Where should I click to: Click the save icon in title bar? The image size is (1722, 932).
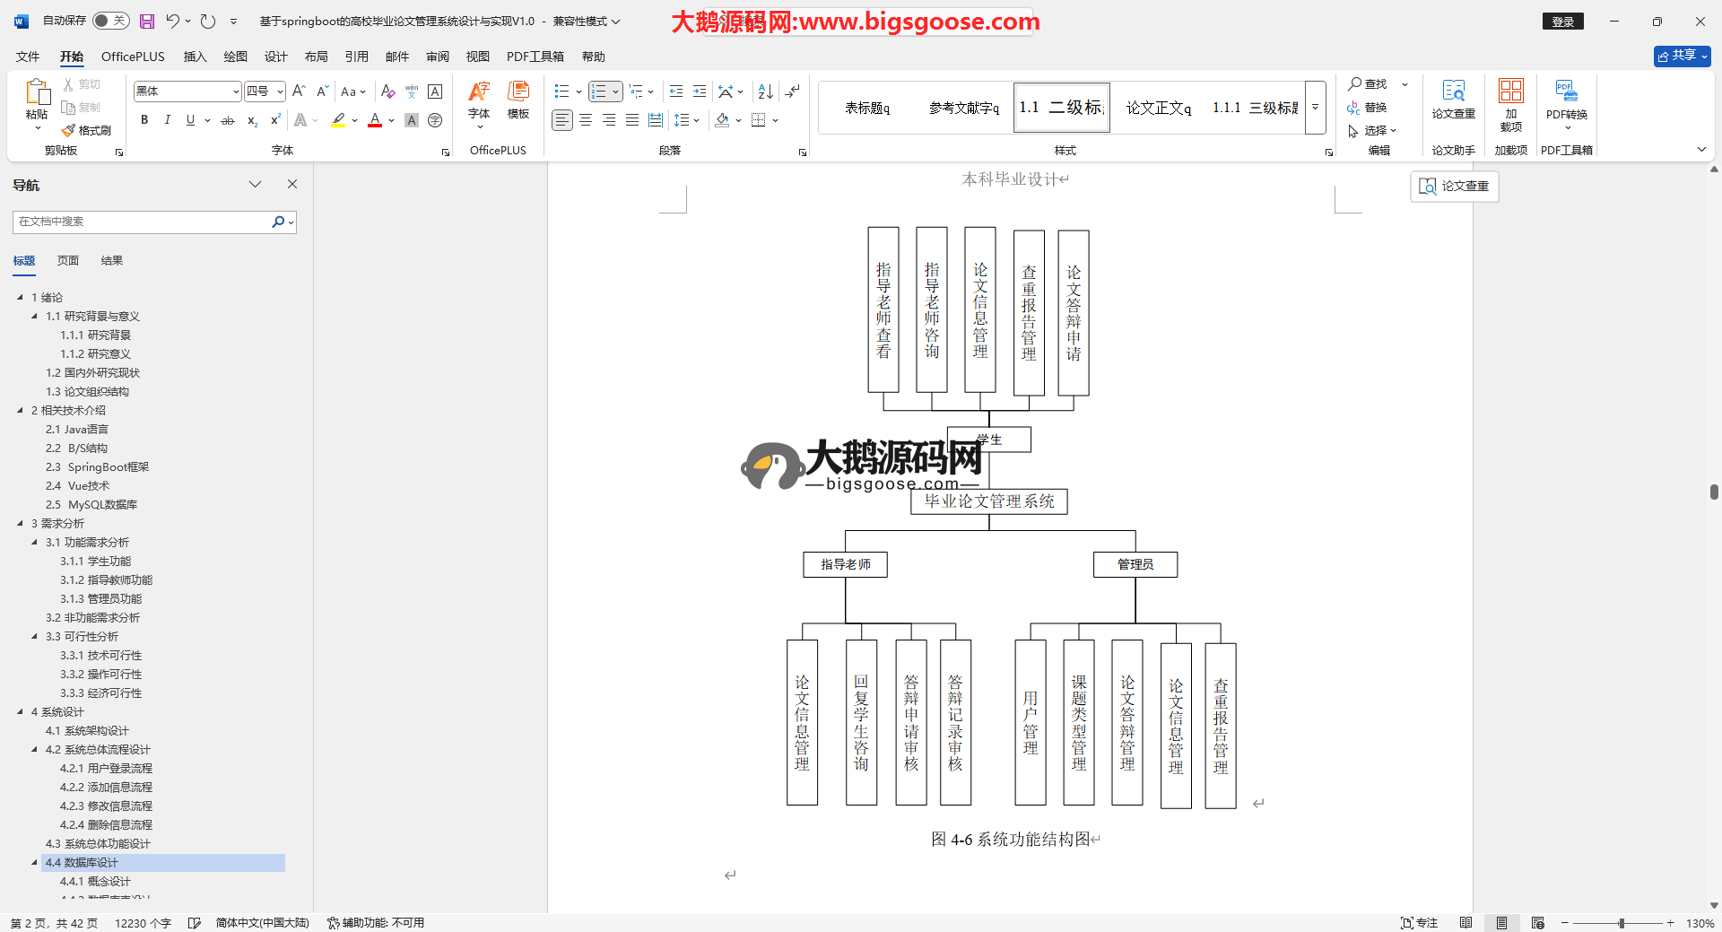click(147, 22)
